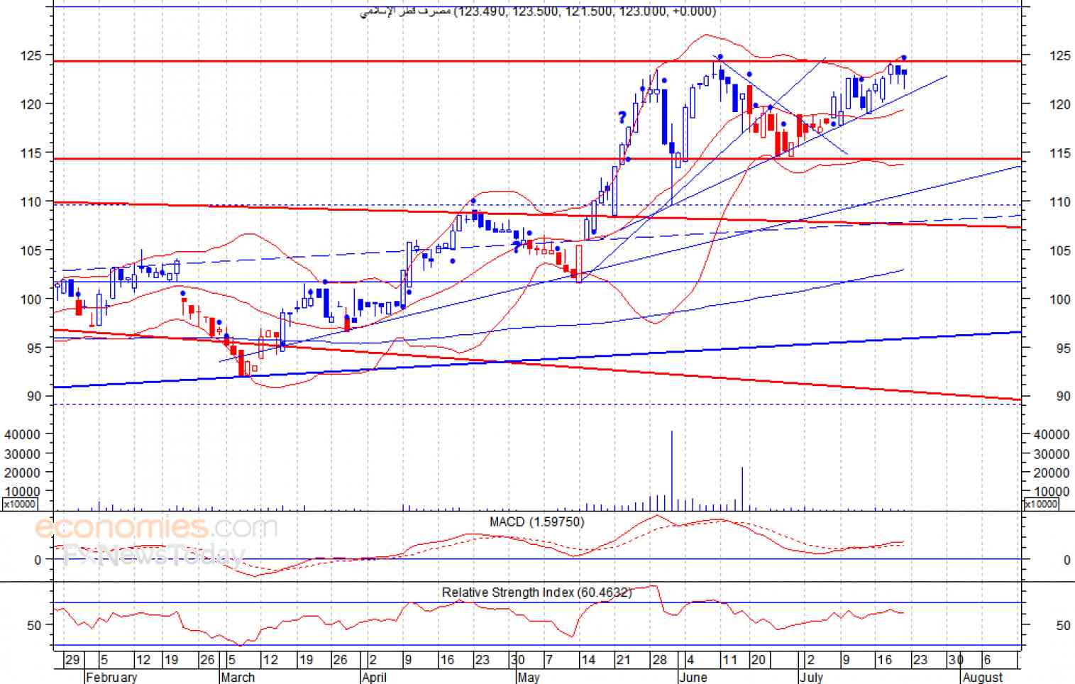The width and height of the screenshot is (1075, 684).
Task: Click the 90 price label on right axis
Action: coord(1063,396)
